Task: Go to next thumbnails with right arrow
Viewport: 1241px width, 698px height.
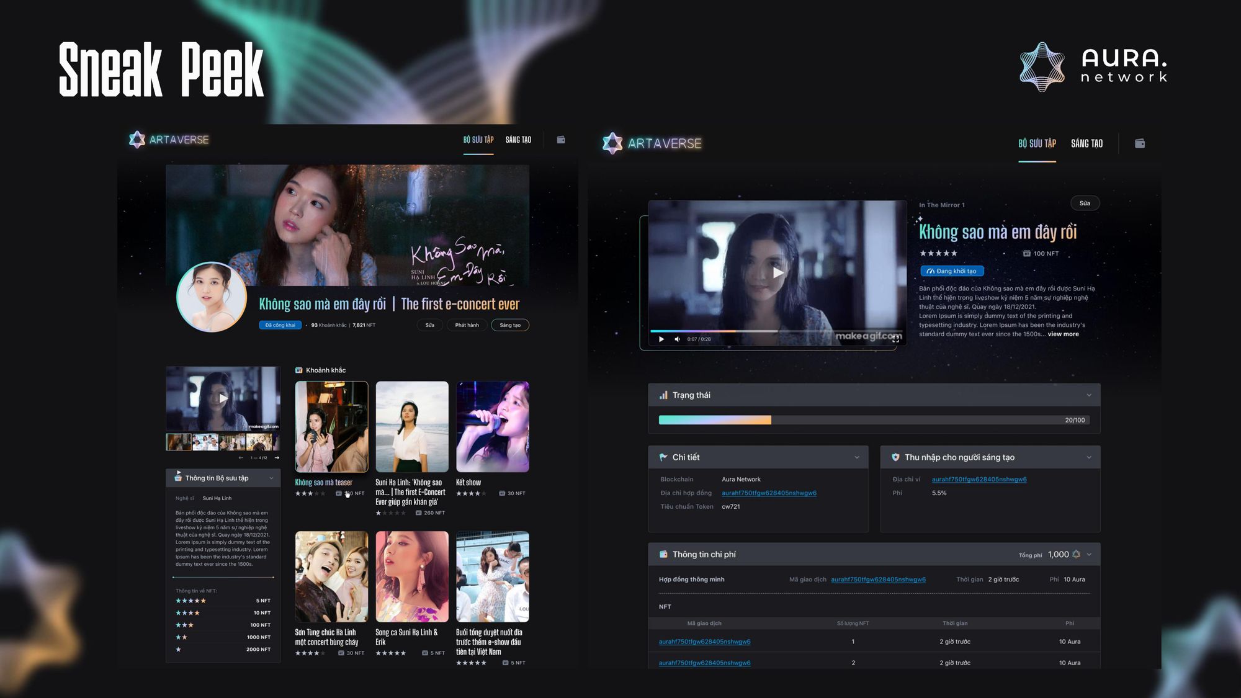Action: point(277,458)
